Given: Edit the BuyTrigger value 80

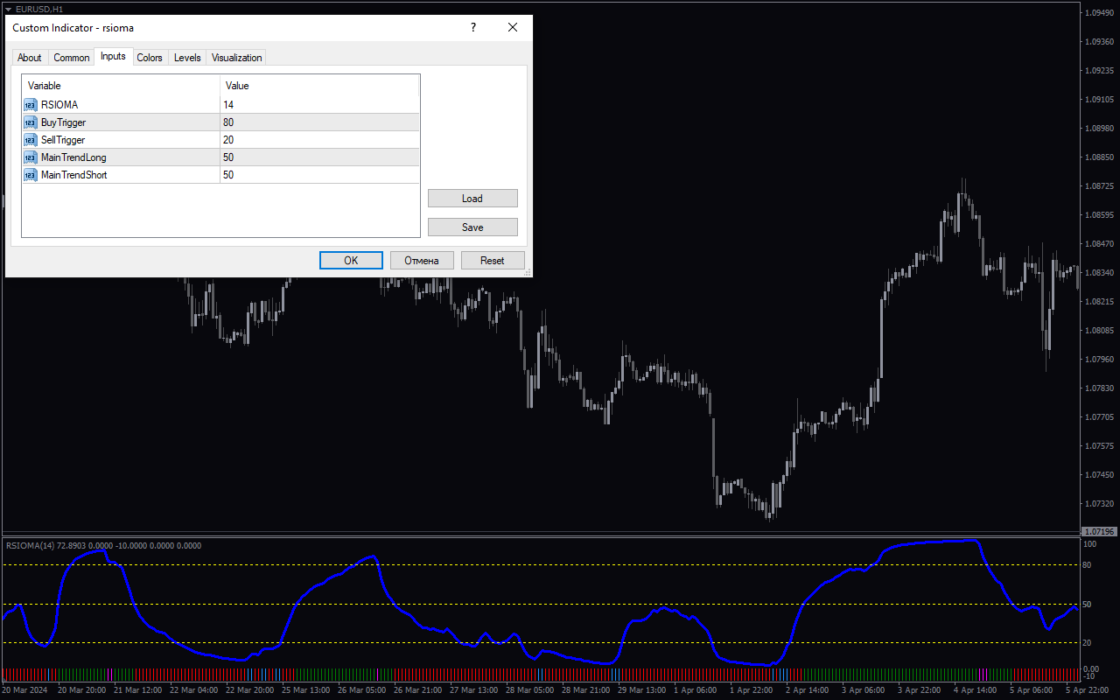Looking at the screenshot, I should (x=319, y=122).
